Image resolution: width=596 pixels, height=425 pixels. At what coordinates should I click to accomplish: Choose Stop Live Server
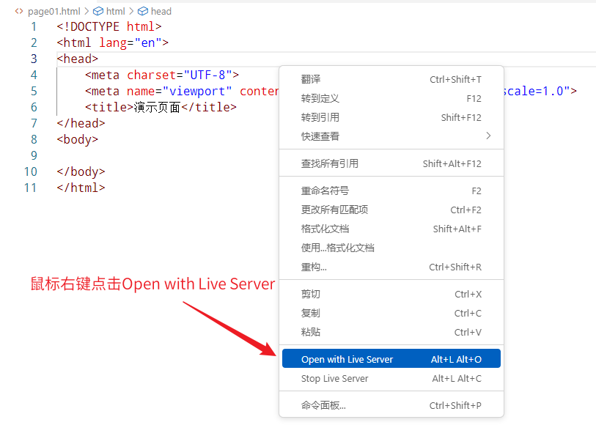[x=334, y=378]
